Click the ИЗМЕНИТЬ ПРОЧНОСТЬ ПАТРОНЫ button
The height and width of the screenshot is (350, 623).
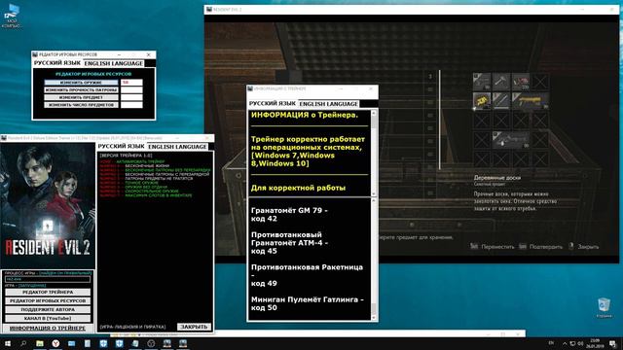(x=81, y=90)
